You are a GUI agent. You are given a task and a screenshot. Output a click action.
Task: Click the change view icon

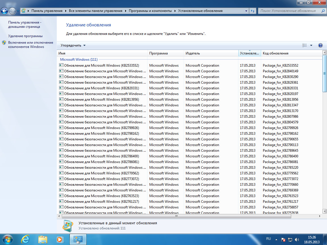(305, 45)
